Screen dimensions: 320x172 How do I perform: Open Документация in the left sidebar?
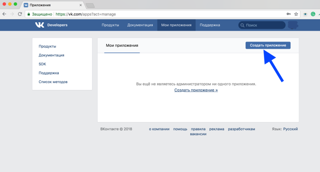(x=52, y=55)
